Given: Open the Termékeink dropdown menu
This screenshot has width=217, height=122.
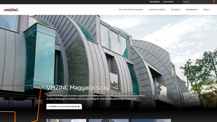Looking at the screenshot, I should 176,10.
